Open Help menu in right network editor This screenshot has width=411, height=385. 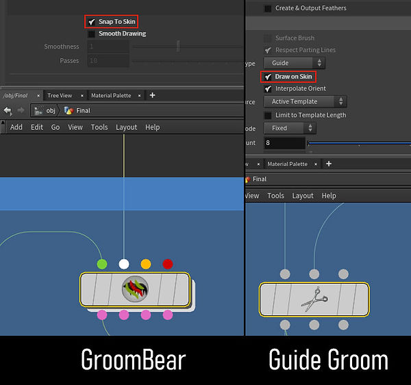329,196
